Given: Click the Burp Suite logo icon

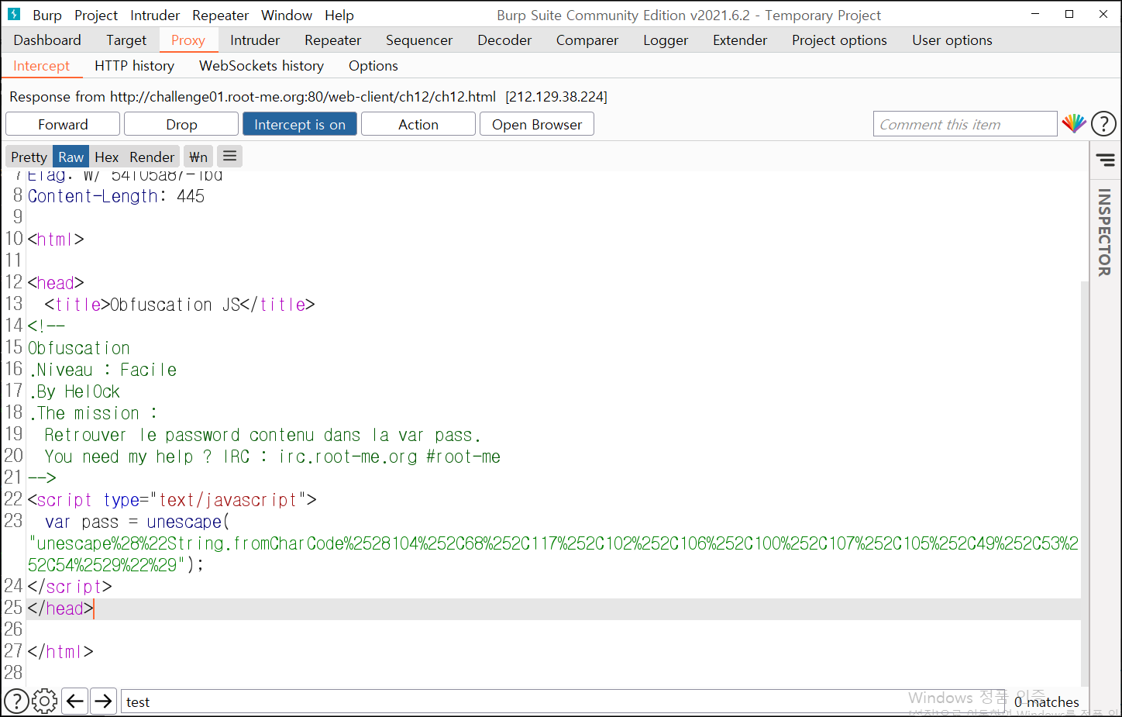Looking at the screenshot, I should click(x=14, y=14).
